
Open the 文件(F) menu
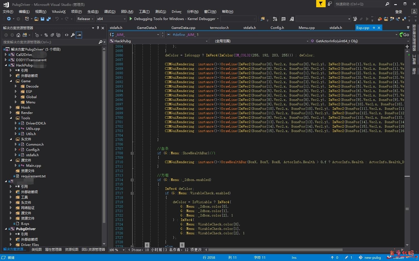pyautogui.click(x=8, y=11)
